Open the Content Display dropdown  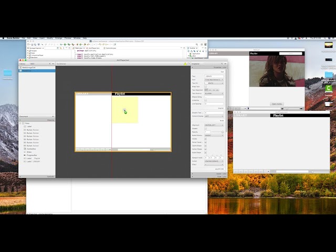[214, 116]
